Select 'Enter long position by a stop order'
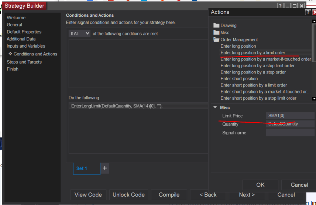The width and height of the screenshot is (316, 205). [x=253, y=72]
